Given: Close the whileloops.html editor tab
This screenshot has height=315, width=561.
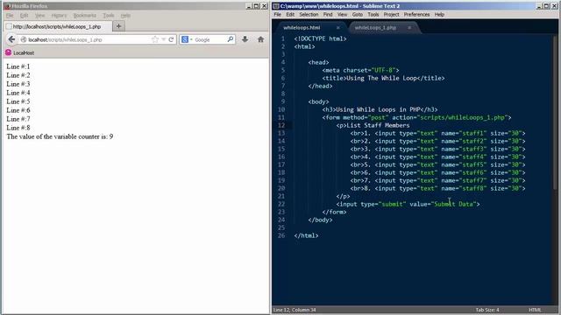Looking at the screenshot, I should (x=337, y=27).
